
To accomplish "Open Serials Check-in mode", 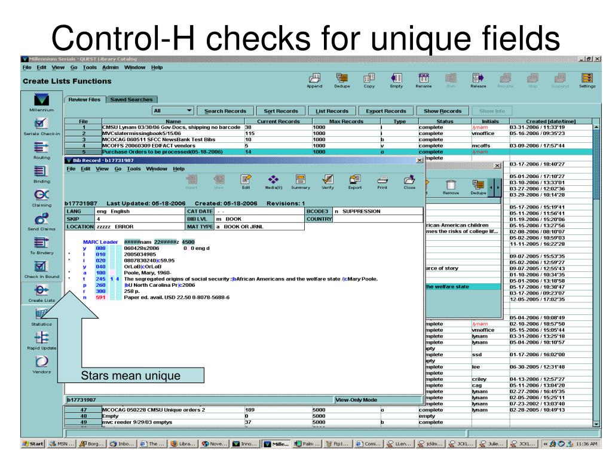I will [x=41, y=127].
